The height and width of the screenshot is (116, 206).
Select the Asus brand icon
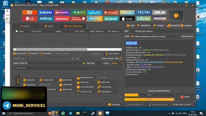tap(160, 13)
